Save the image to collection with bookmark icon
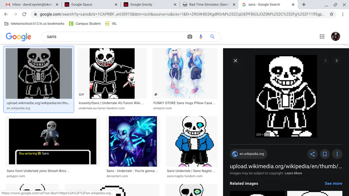The width and height of the screenshot is (349, 196). coord(325,154)
